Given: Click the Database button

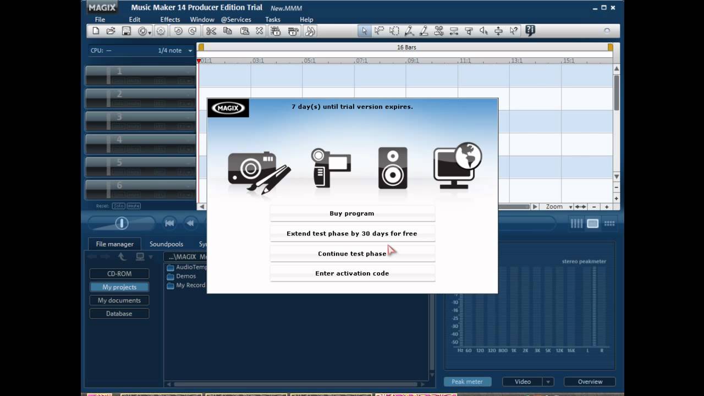Looking at the screenshot, I should [x=119, y=313].
